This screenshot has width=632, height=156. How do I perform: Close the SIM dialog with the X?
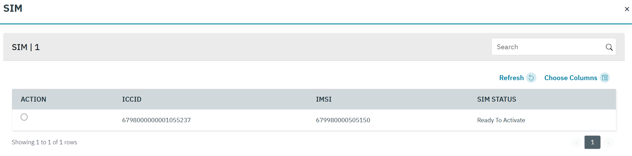(627, 9)
